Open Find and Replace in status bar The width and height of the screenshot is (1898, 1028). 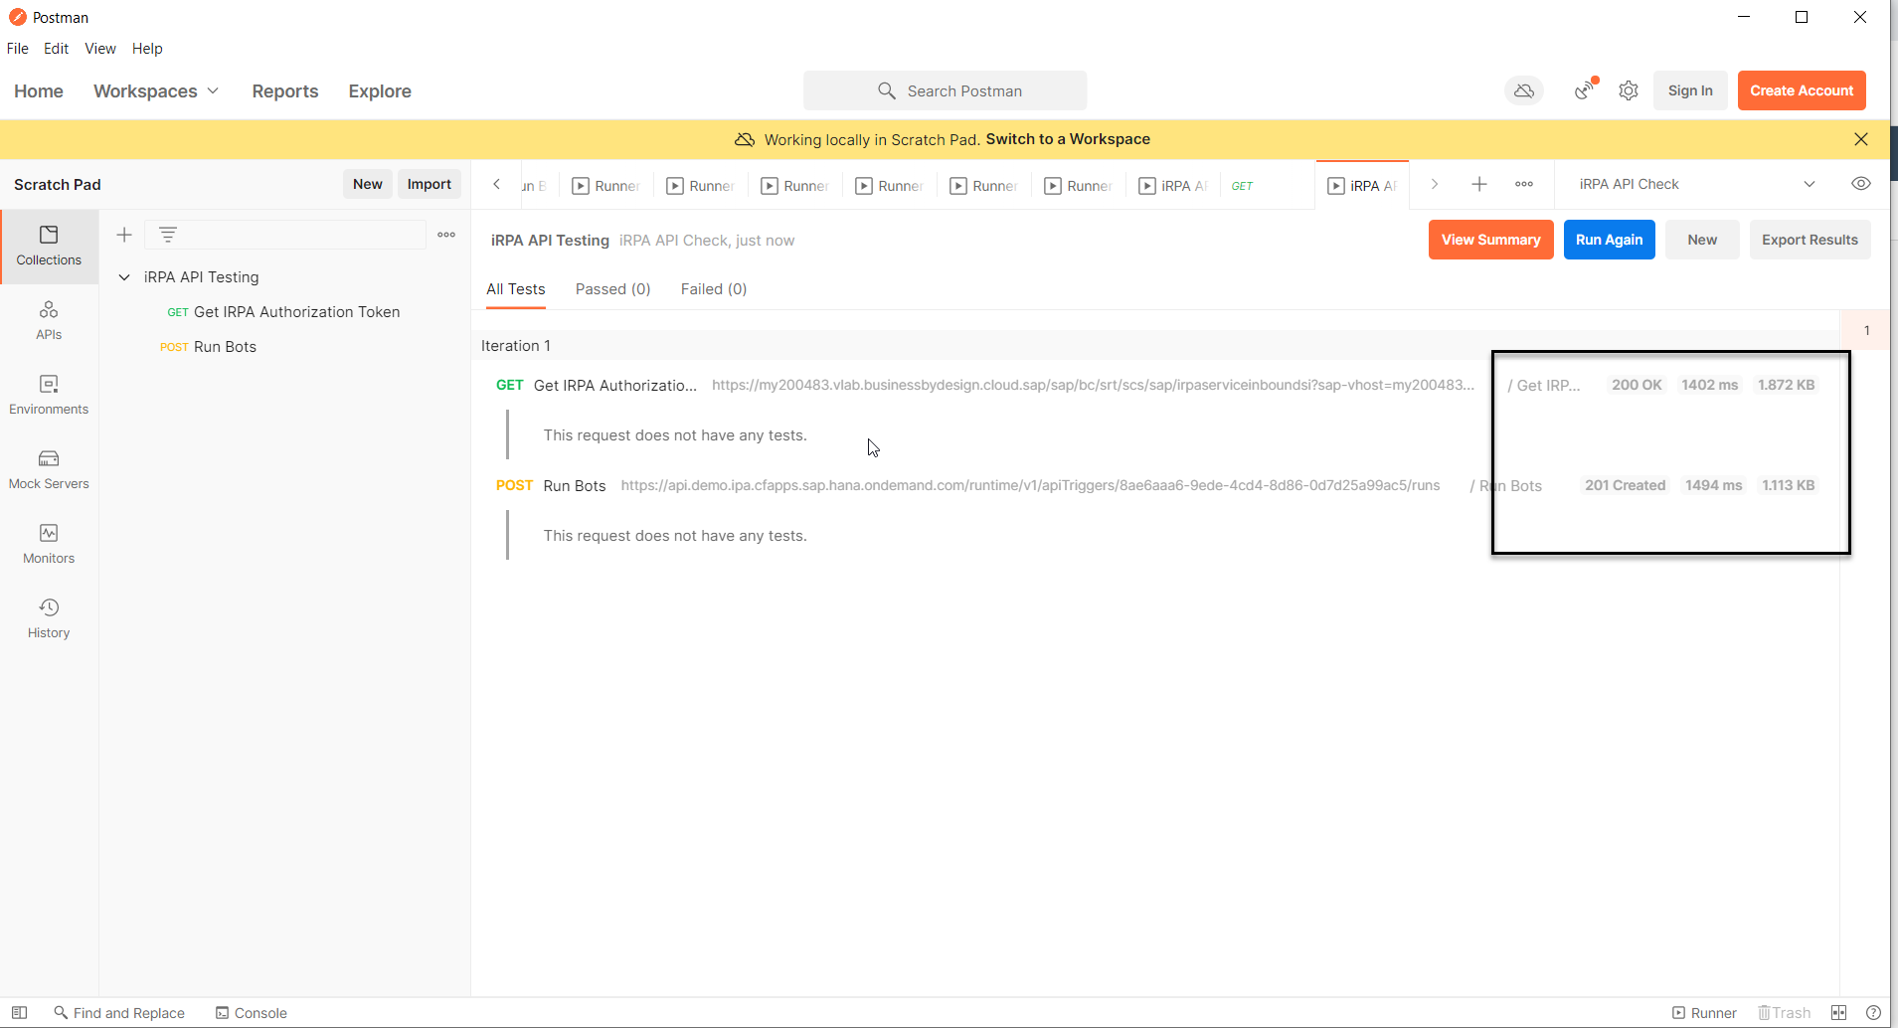pyautogui.click(x=119, y=1012)
